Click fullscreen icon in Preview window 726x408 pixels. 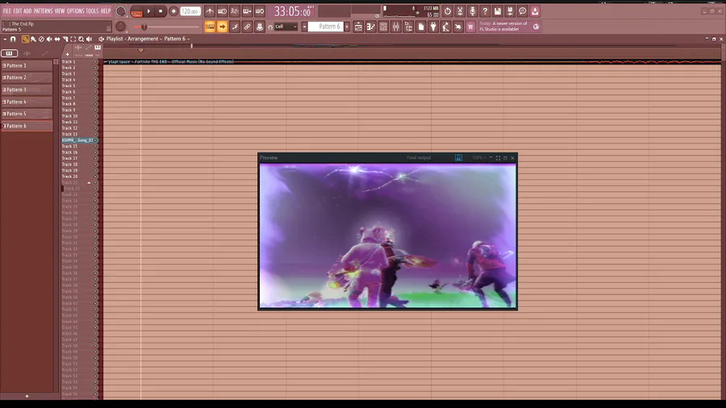pyautogui.click(x=499, y=158)
